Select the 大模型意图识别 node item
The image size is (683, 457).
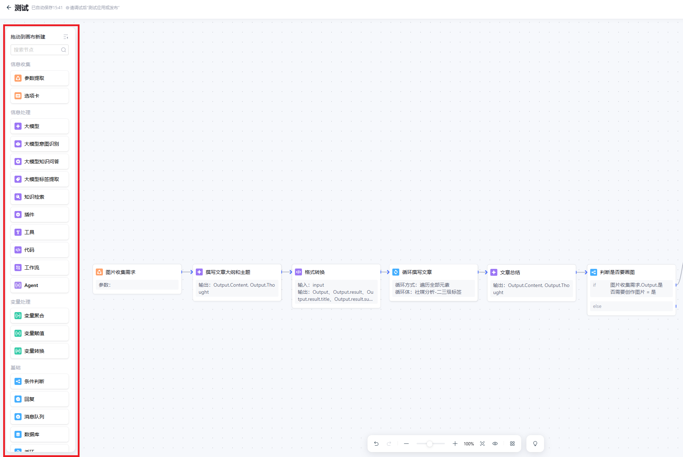coord(40,144)
